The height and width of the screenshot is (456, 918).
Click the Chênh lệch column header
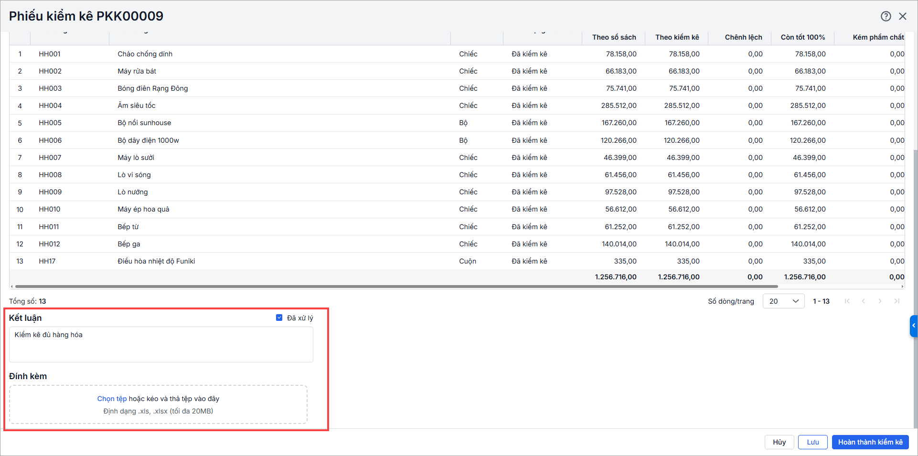pos(743,37)
